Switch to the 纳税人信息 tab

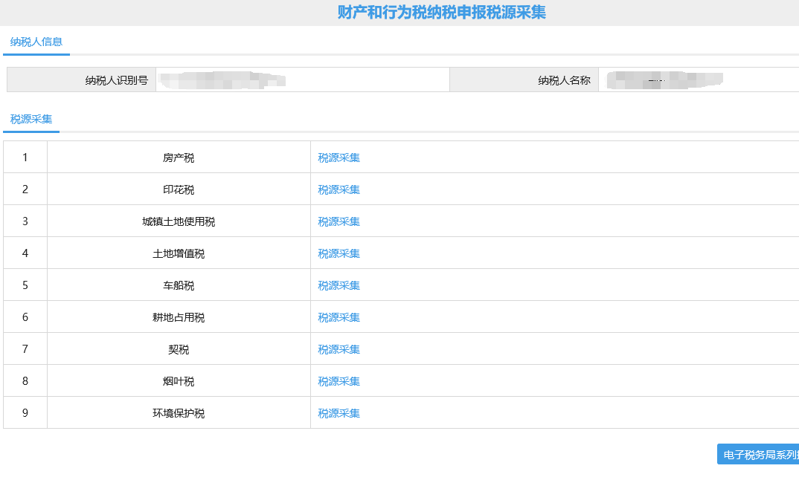[36, 42]
